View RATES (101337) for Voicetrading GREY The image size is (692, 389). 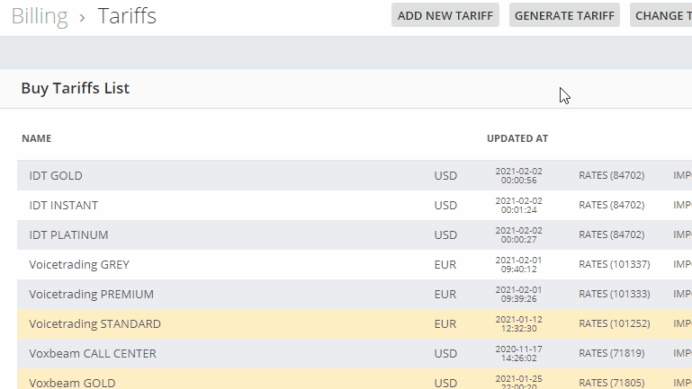pyautogui.click(x=615, y=264)
